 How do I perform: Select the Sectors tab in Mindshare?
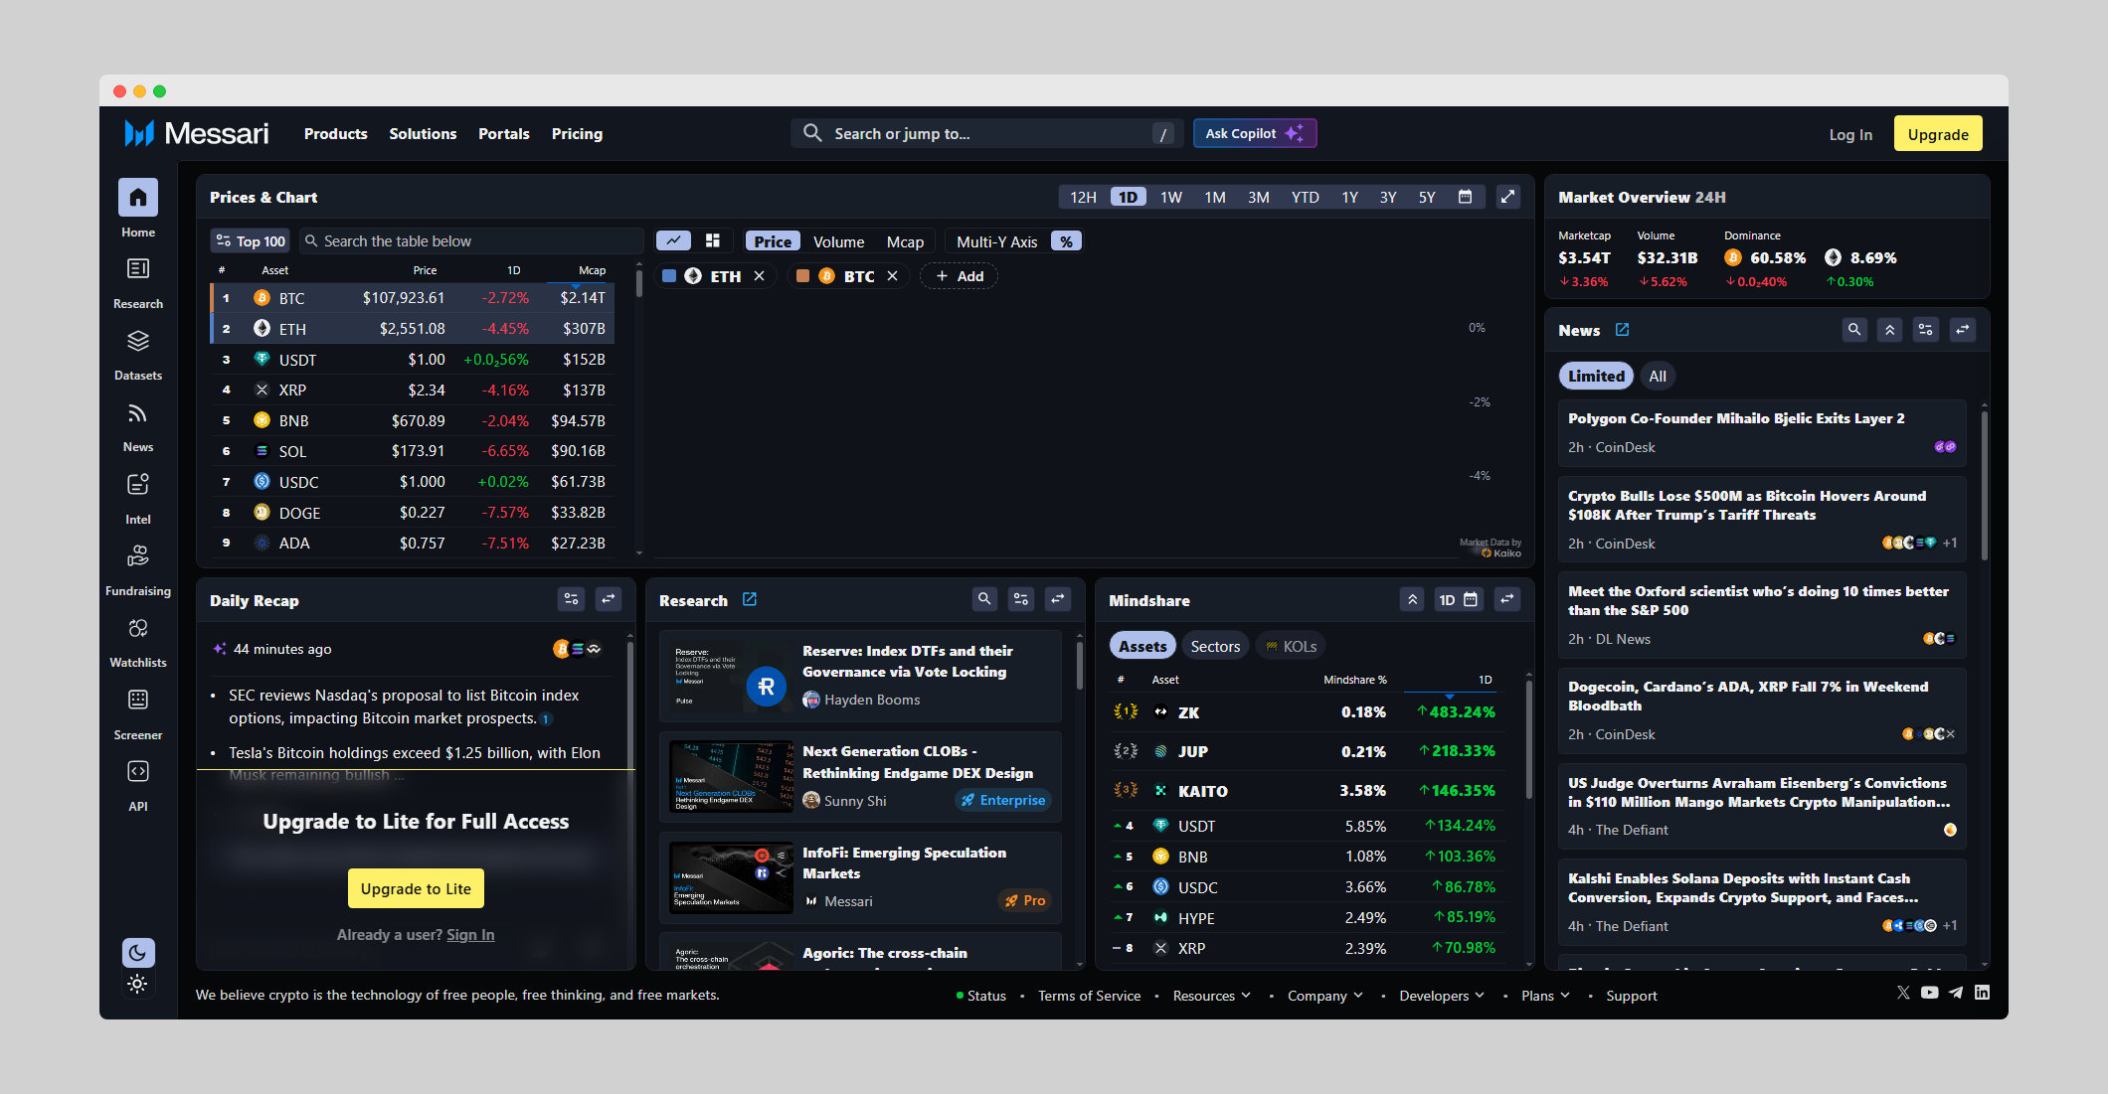[x=1215, y=646]
